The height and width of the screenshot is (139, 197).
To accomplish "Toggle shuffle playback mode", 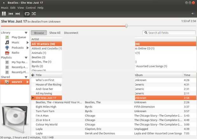I will click(x=34, y=14).
